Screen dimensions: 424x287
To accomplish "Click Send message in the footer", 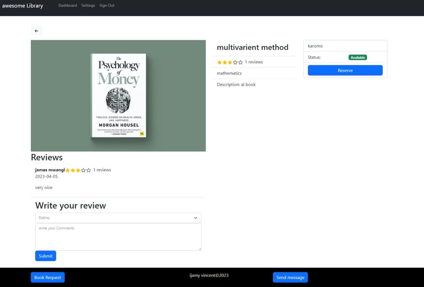I will coord(290,277).
